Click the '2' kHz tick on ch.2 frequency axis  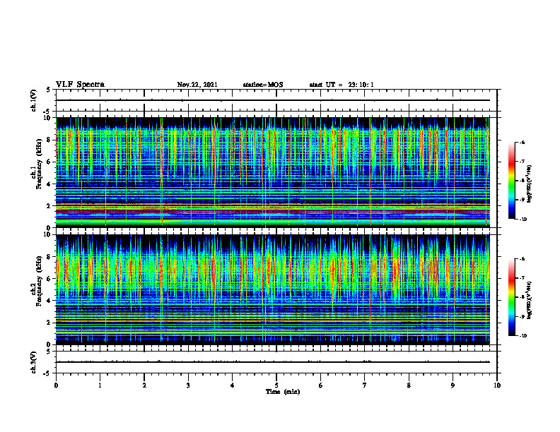point(49,323)
